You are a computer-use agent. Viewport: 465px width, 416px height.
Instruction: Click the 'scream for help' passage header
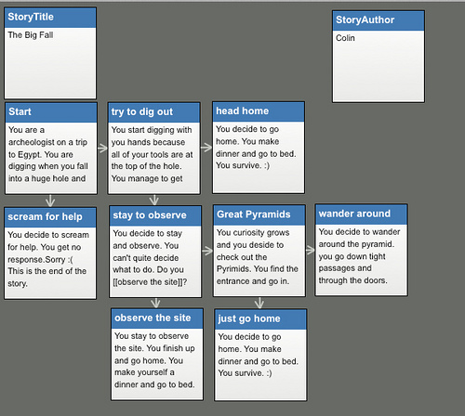[50, 217]
